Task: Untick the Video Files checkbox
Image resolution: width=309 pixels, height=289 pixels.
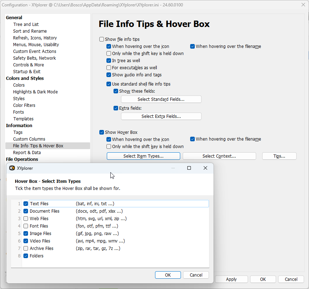Action: (26, 241)
